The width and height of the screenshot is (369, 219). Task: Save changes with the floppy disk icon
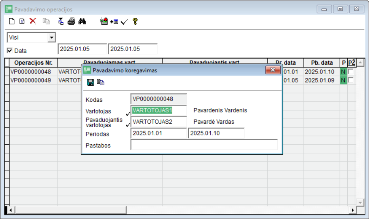[x=91, y=82]
